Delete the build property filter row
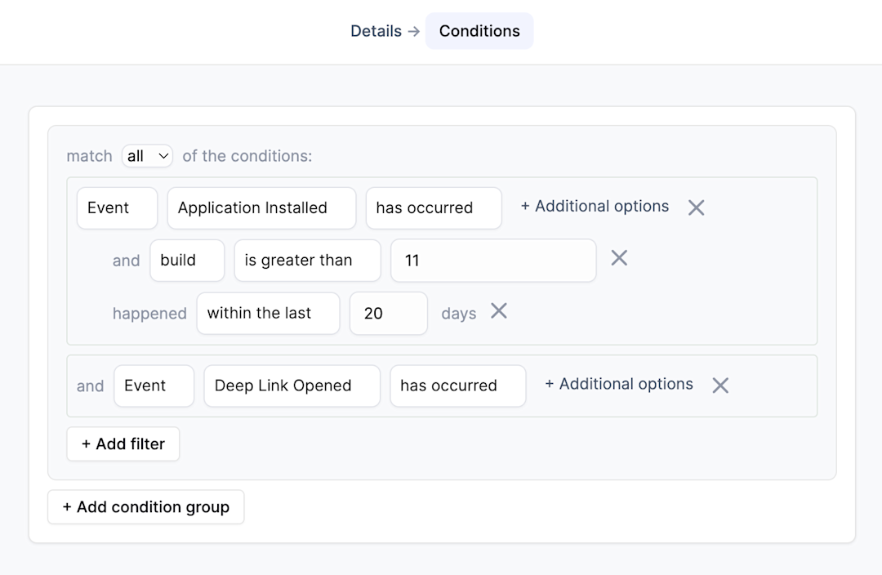This screenshot has width=882, height=575. click(619, 258)
